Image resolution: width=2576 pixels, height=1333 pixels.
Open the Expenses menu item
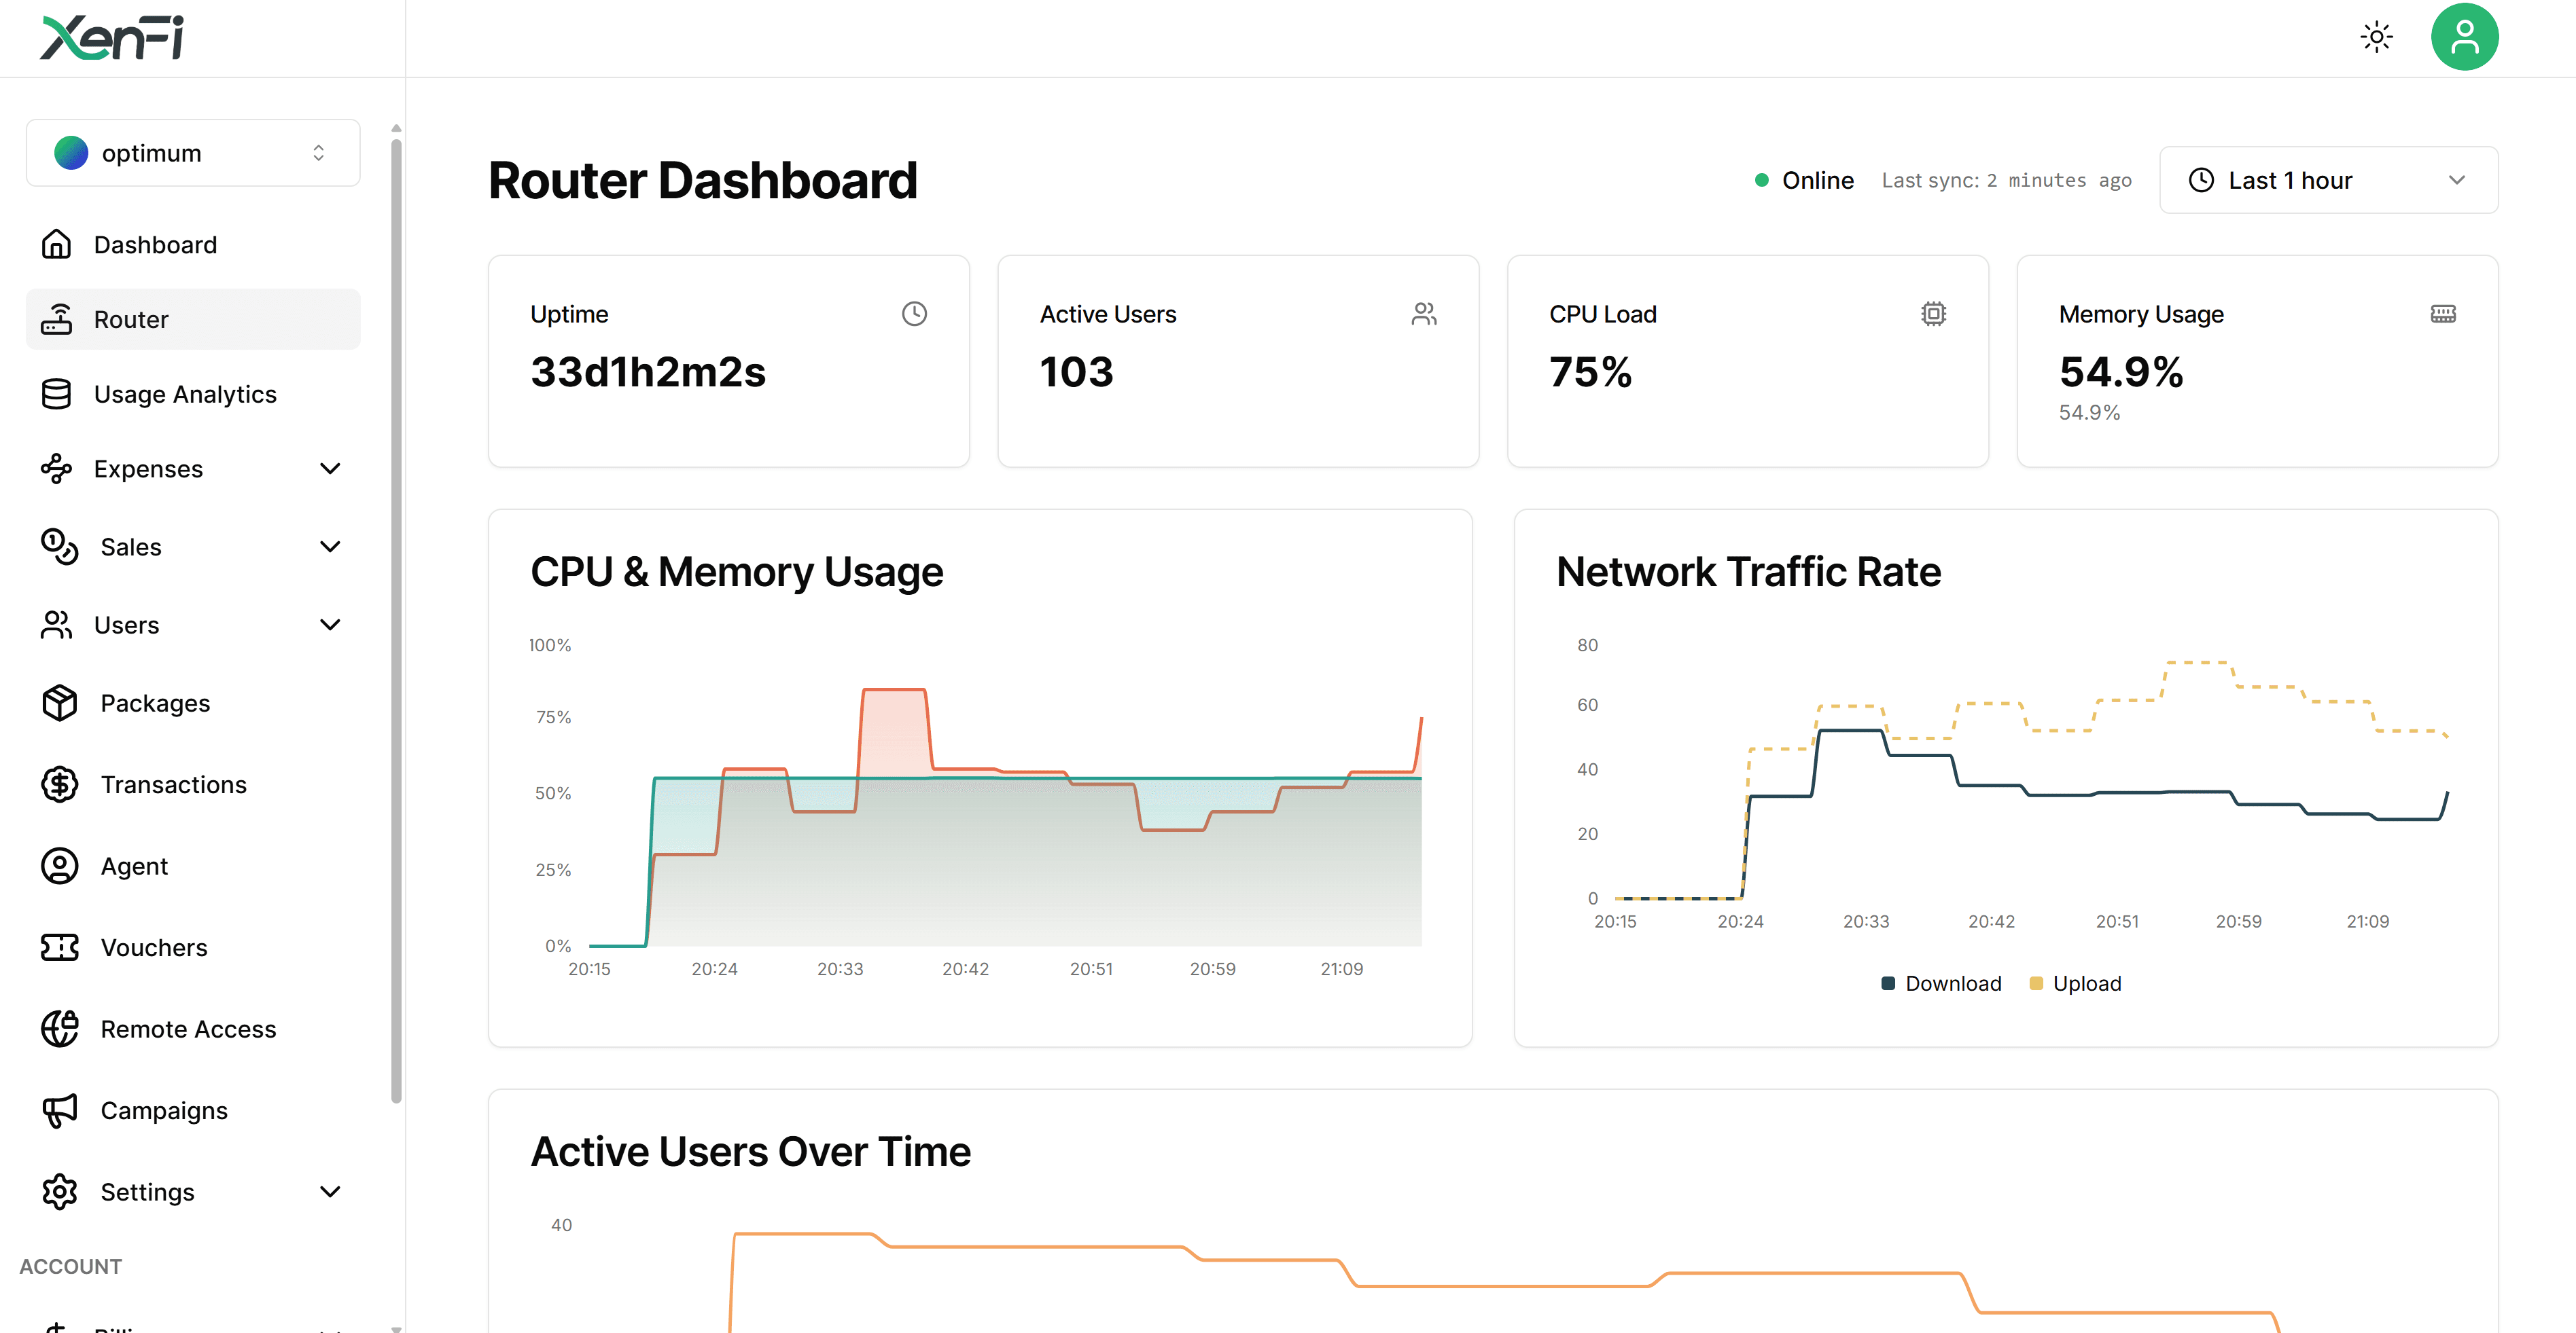(x=193, y=469)
